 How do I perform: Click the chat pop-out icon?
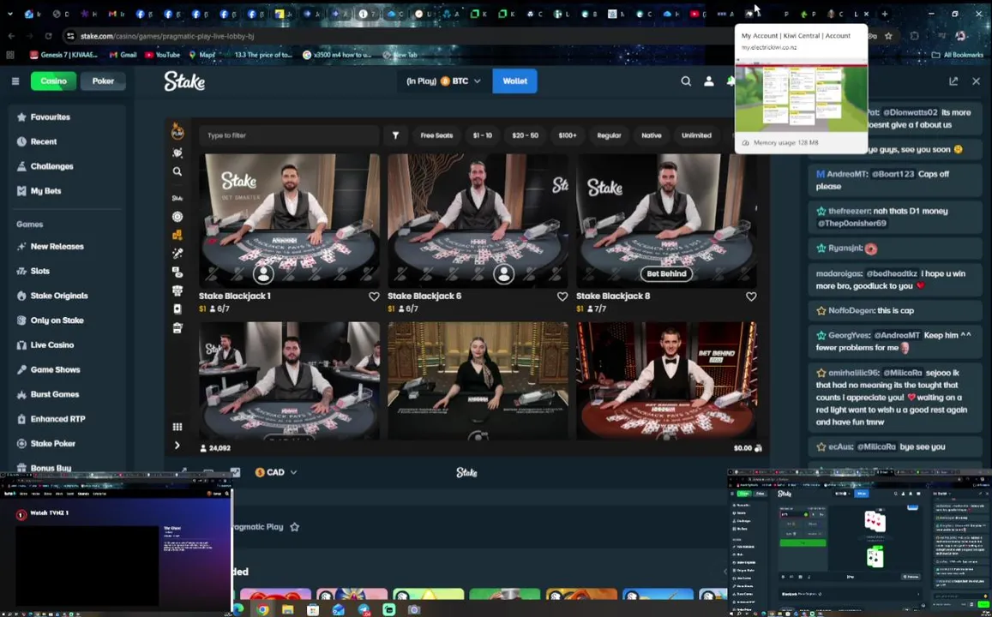(953, 81)
